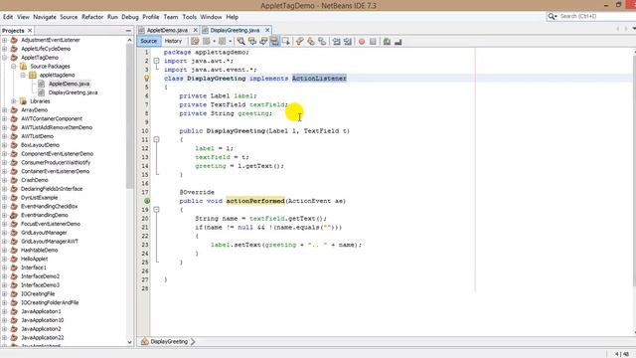Select the JavaApplication10 project
636x358 pixels.
pos(42,320)
